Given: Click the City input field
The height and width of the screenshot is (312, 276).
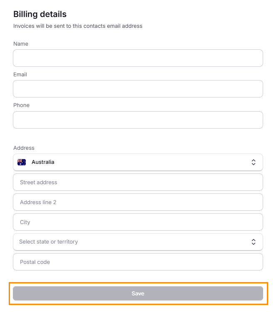Looking at the screenshot, I should [138, 222].
